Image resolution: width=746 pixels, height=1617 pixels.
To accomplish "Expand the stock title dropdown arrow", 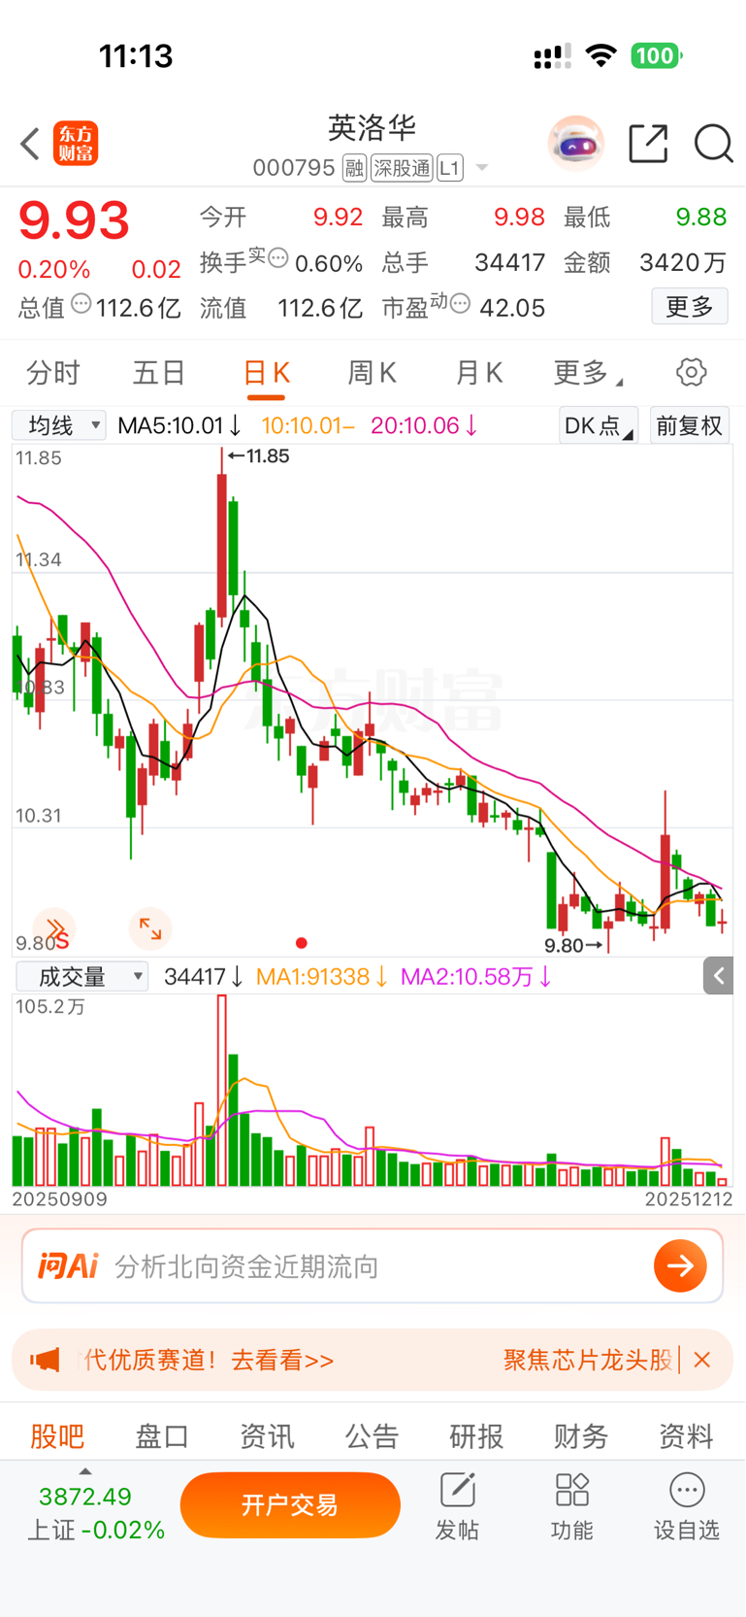I will click(481, 169).
